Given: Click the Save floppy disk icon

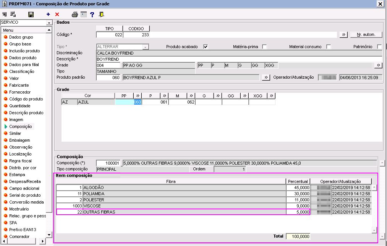Looking at the screenshot, I should coord(31,15).
